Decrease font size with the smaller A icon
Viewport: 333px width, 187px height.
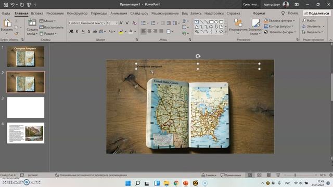pyautogui.click(x=127, y=23)
